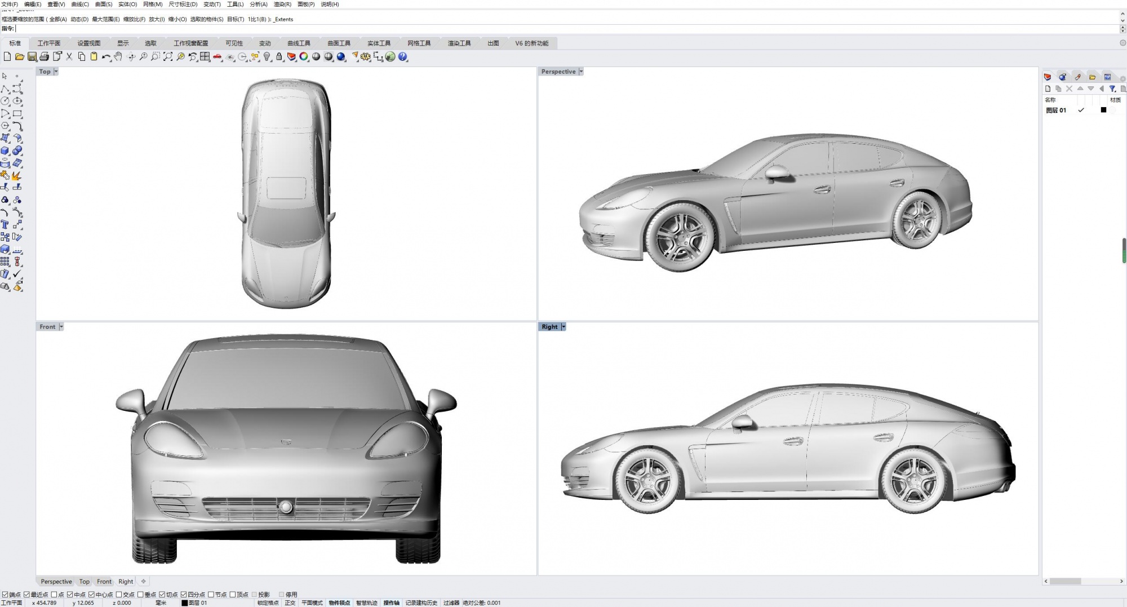Create new layer in layers panel
Image resolution: width=1127 pixels, height=607 pixels.
click(x=1048, y=88)
